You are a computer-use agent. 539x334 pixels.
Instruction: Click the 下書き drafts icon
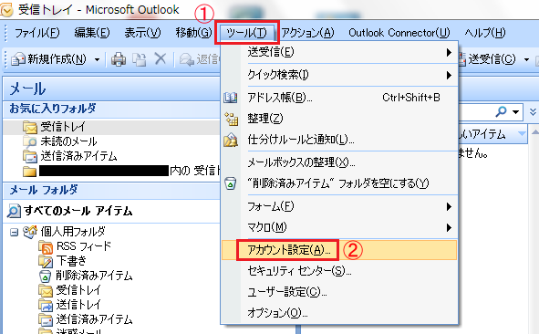[46, 261]
